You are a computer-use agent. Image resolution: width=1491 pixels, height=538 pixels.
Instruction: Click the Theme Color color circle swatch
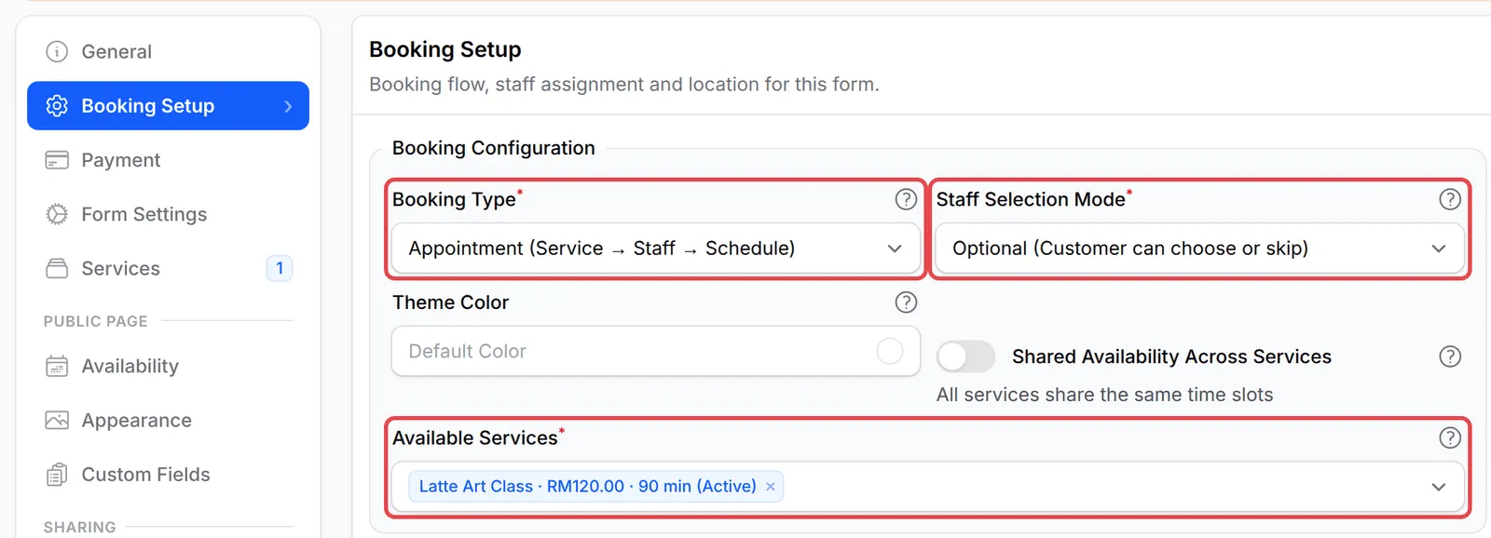tap(890, 351)
